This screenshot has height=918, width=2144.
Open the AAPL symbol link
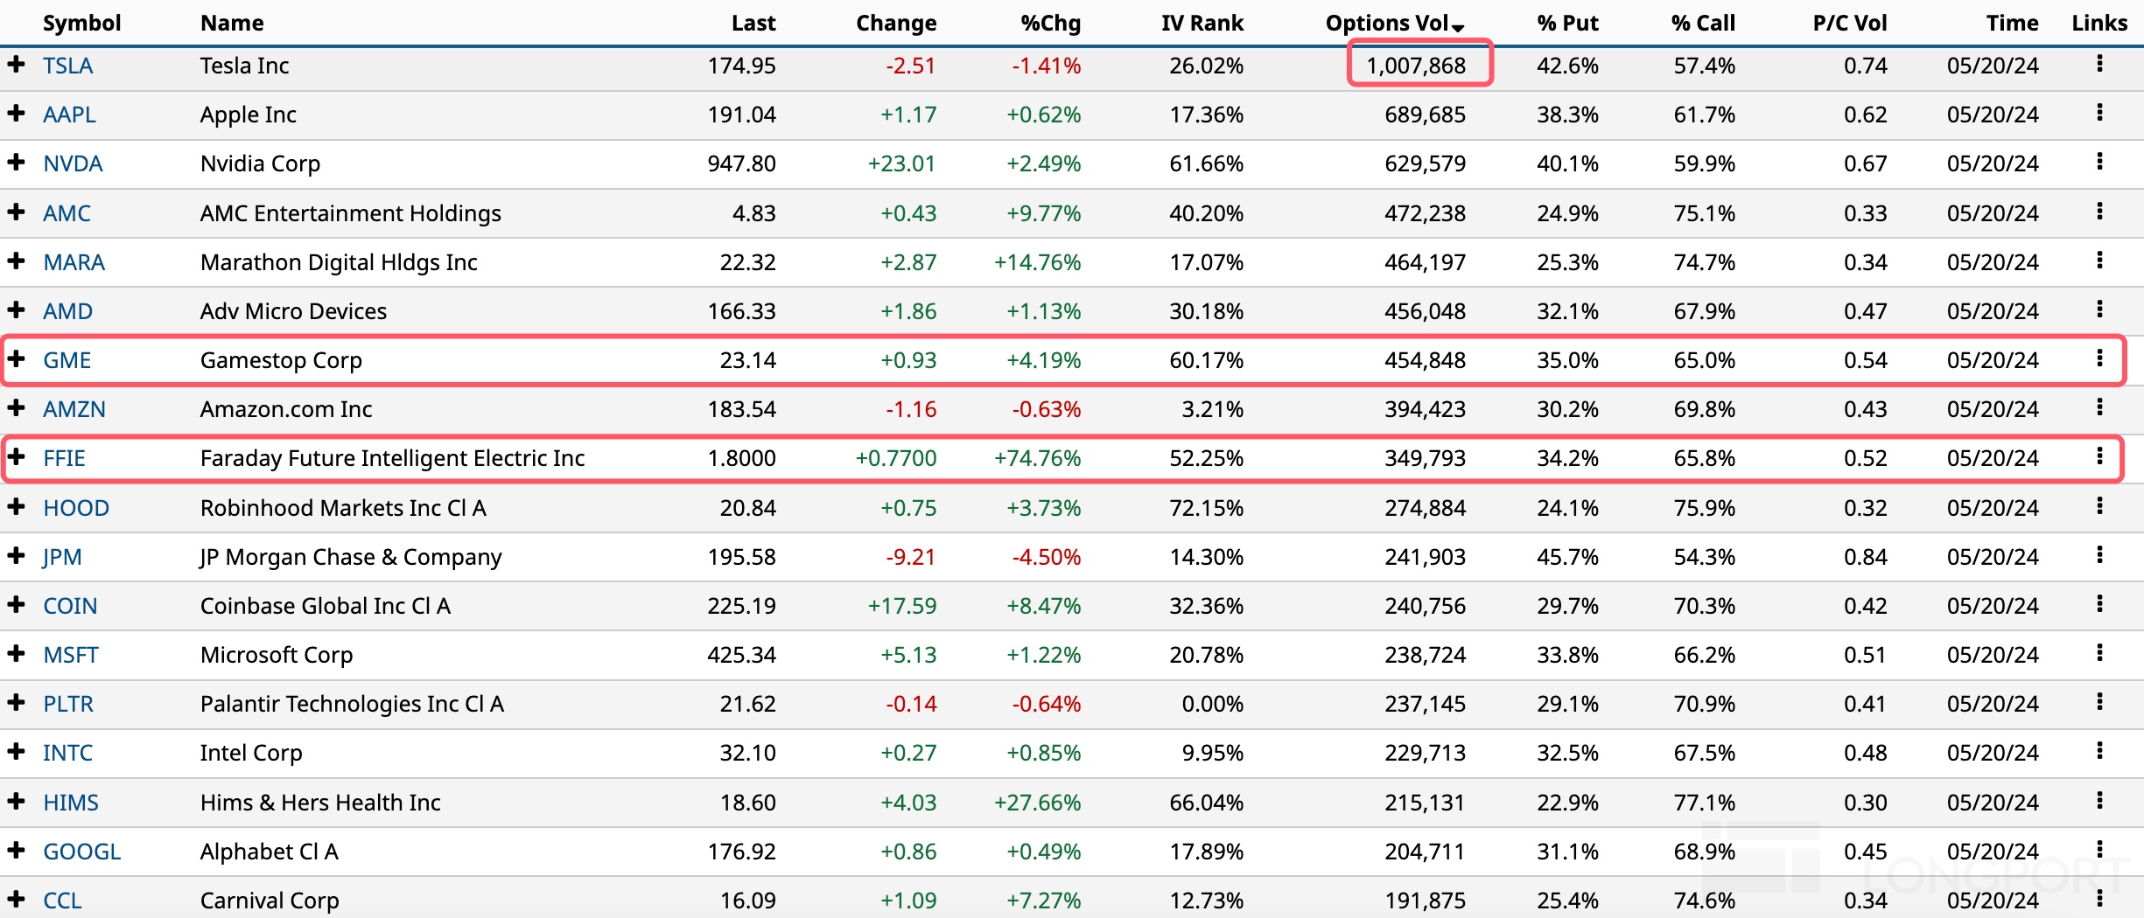coord(69,115)
